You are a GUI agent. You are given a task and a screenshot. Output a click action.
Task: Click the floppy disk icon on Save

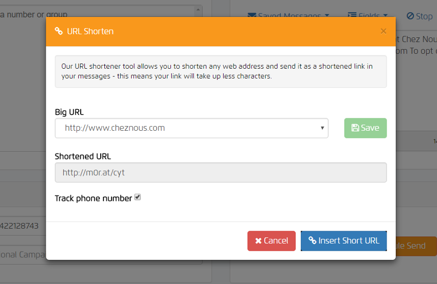pos(355,128)
